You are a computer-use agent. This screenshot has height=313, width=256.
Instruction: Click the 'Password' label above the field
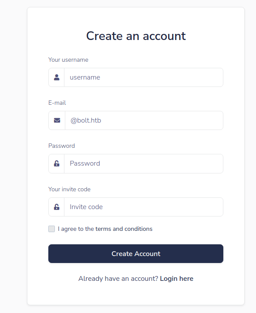[x=61, y=146]
